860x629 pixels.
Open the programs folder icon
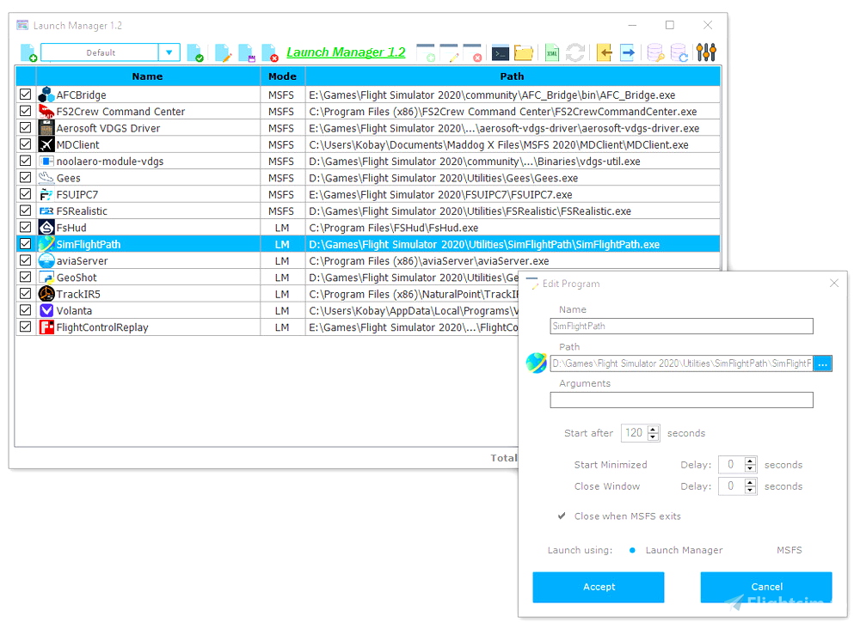click(x=524, y=52)
